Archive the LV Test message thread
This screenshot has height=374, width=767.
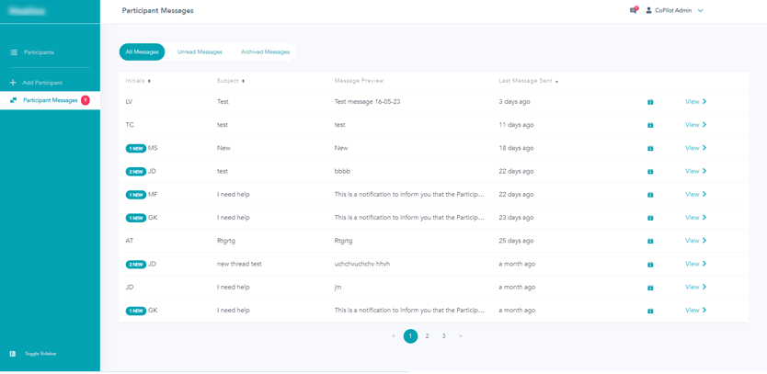[650, 102]
